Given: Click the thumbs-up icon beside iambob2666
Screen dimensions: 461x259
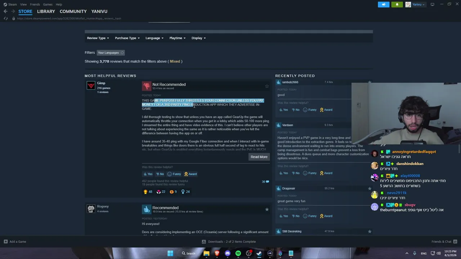Looking at the screenshot, I should click(279, 82).
